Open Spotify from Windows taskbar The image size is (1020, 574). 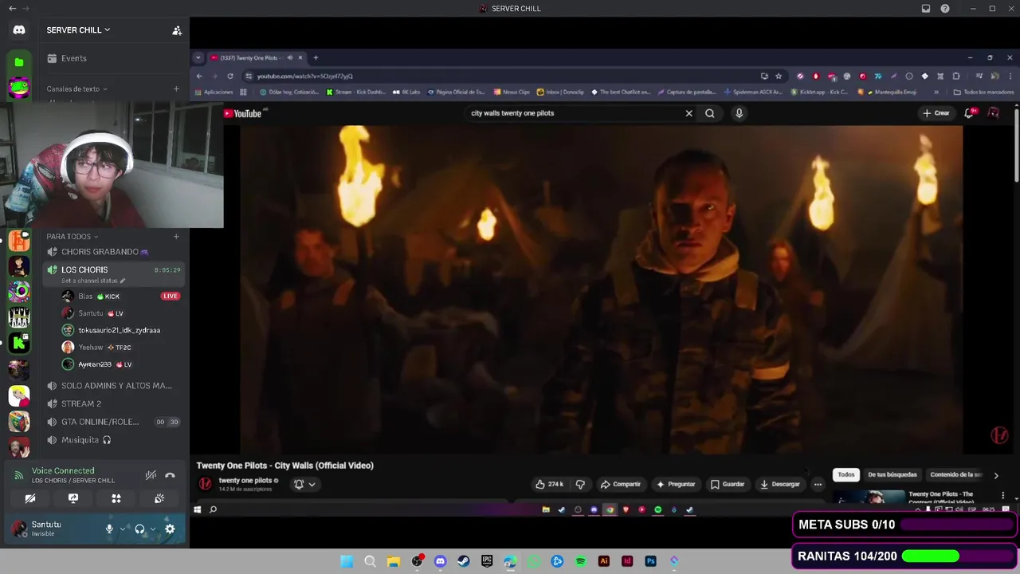(x=580, y=561)
